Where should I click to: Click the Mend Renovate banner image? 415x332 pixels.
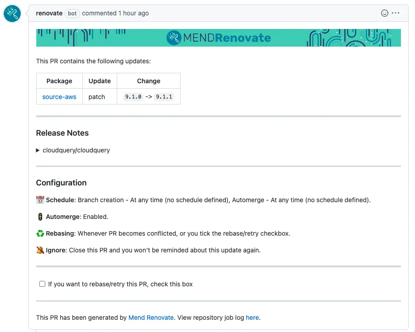pos(218,38)
